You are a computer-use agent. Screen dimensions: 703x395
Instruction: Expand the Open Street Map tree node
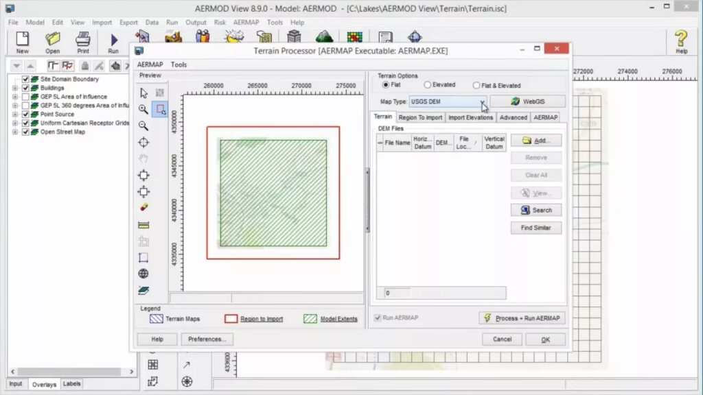coord(14,132)
